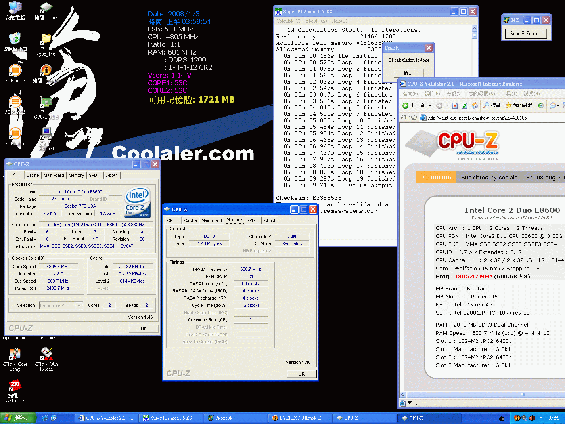Click the Forward arrow in Internet Explorer
The height and width of the screenshot is (424, 565).
pyautogui.click(x=439, y=105)
